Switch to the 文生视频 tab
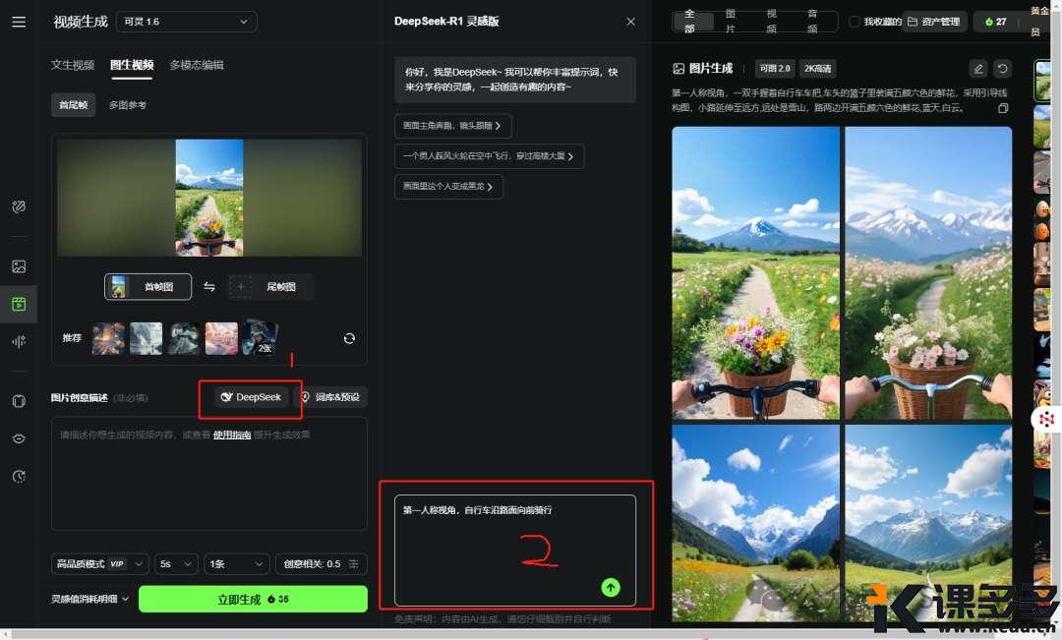 [73, 65]
